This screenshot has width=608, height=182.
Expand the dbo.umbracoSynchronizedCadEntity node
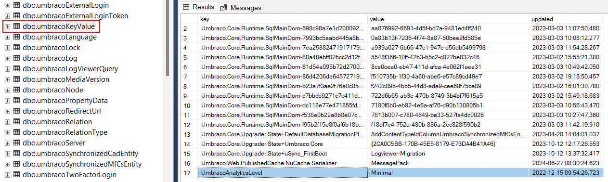click(7, 154)
